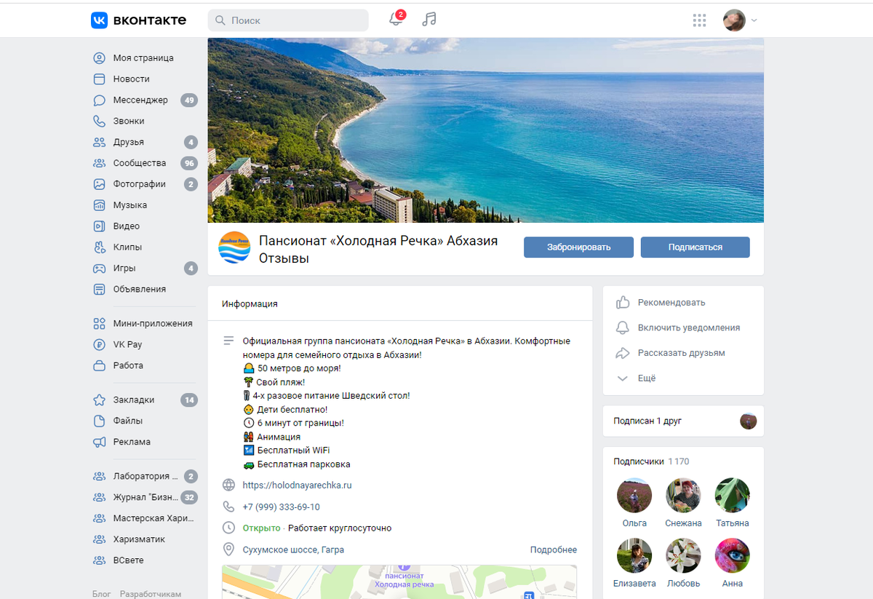
Task: Click the VK Pay icon
Action: click(100, 344)
